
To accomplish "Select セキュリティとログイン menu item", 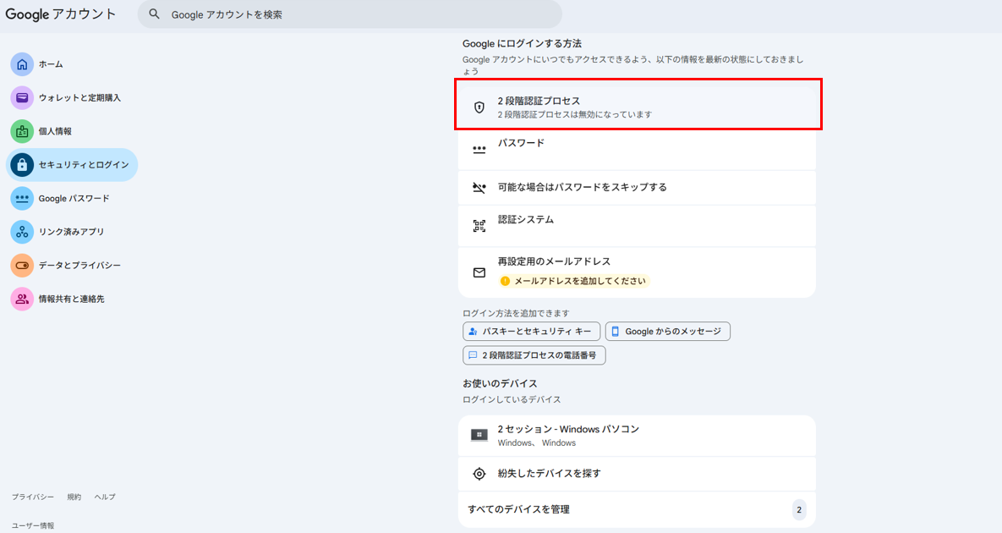I will [72, 165].
